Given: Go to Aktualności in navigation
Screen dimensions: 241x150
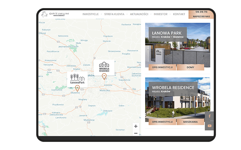Looking at the screenshot, I should [139, 14].
